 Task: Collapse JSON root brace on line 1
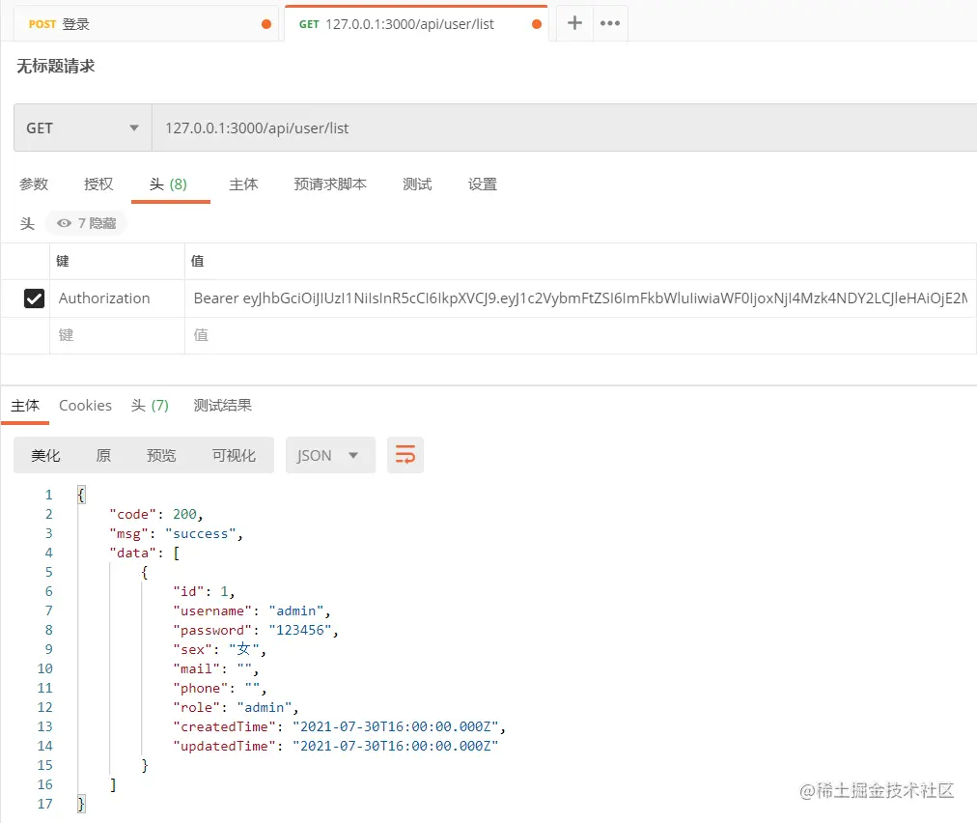(81, 495)
